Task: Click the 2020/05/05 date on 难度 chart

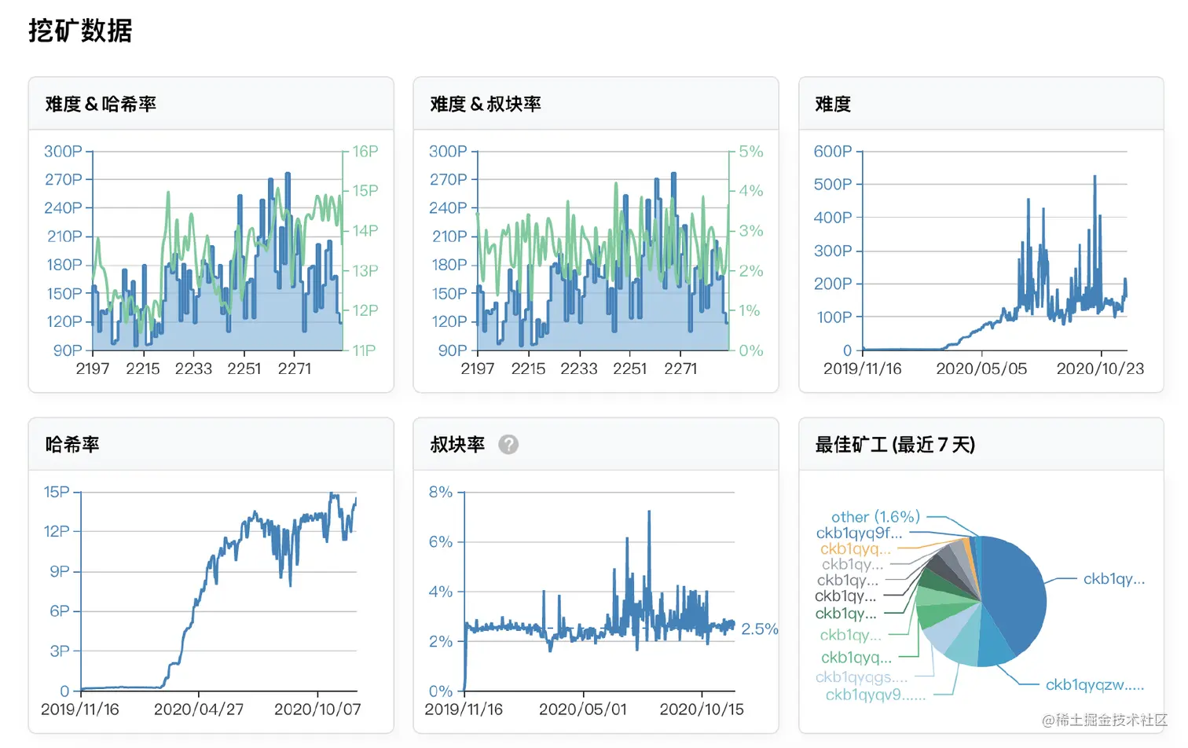Action: click(x=981, y=368)
